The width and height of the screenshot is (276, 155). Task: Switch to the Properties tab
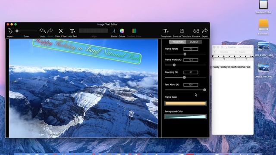(x=177, y=42)
